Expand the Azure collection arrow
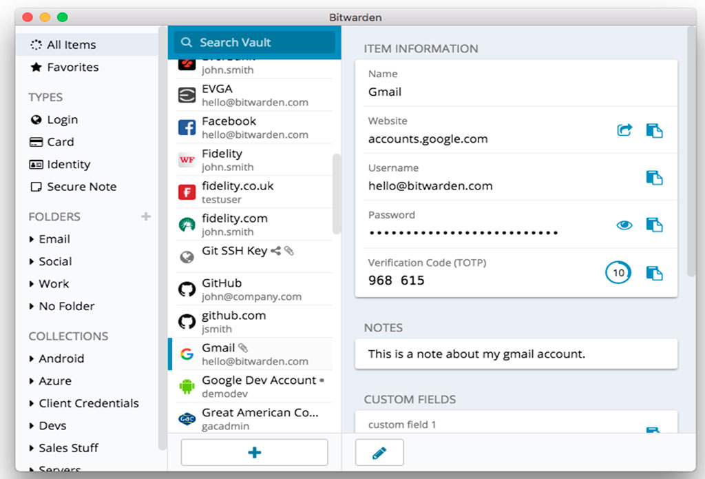This screenshot has height=479, width=705. pyautogui.click(x=32, y=381)
